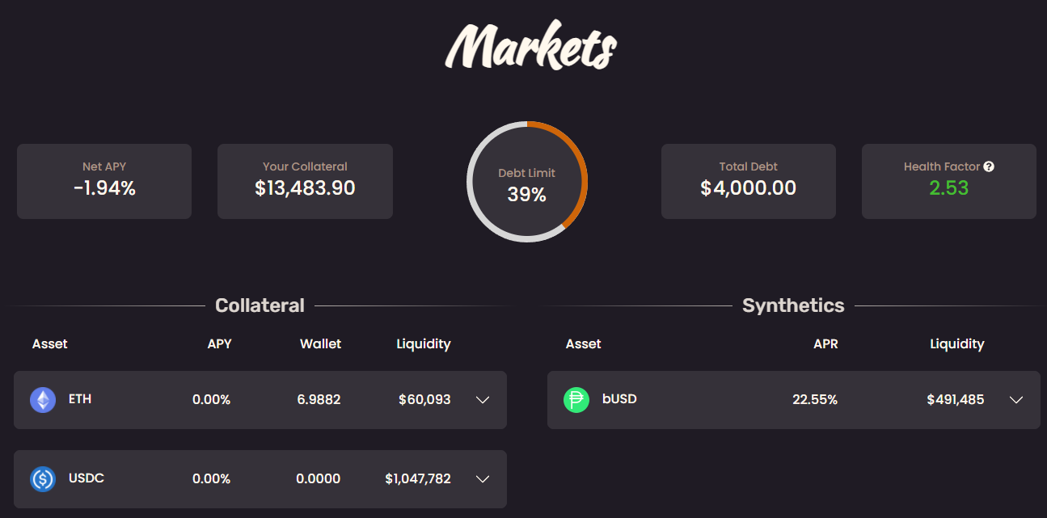This screenshot has height=518, width=1047.
Task: Open the Net APY card
Action: (104, 181)
